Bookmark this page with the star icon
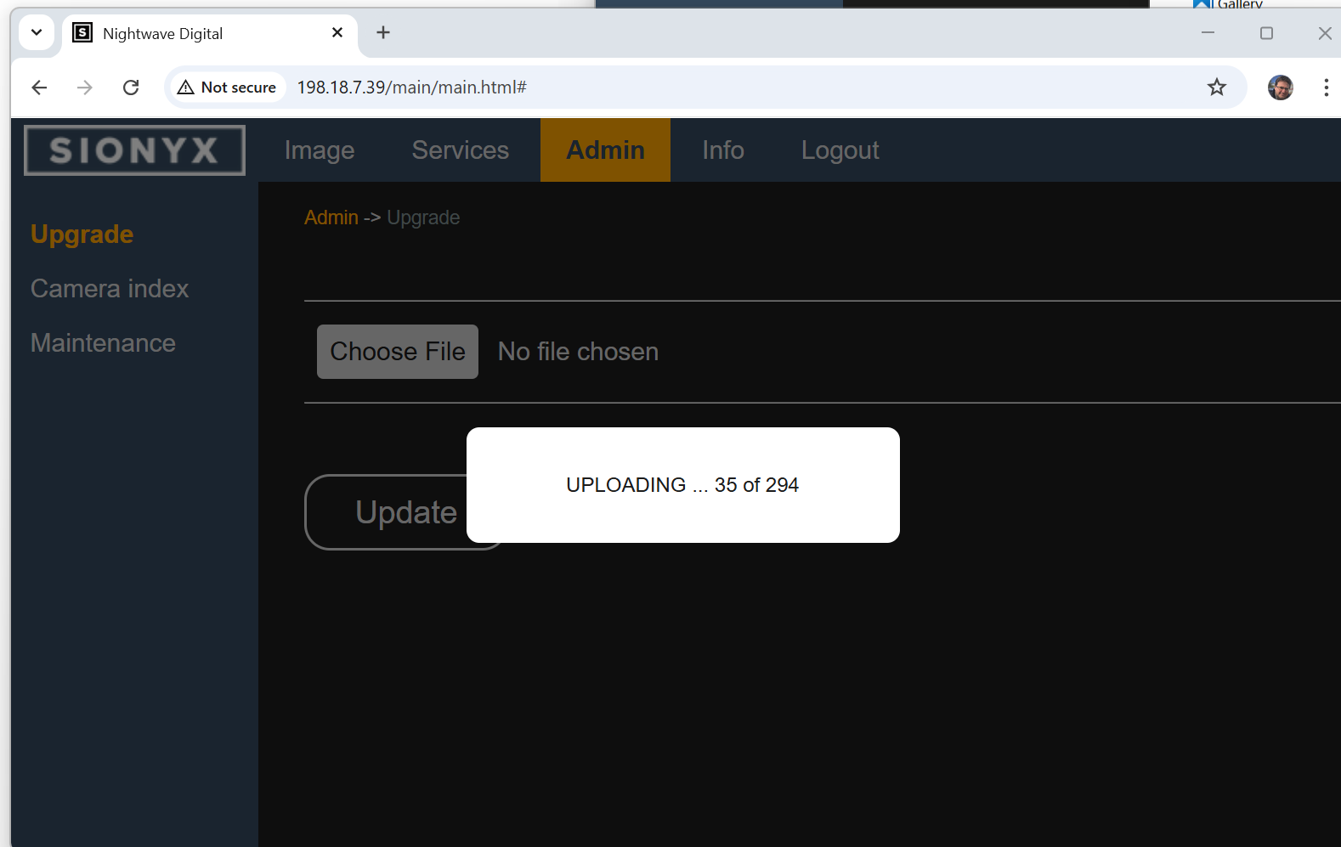This screenshot has width=1341, height=847. point(1216,88)
